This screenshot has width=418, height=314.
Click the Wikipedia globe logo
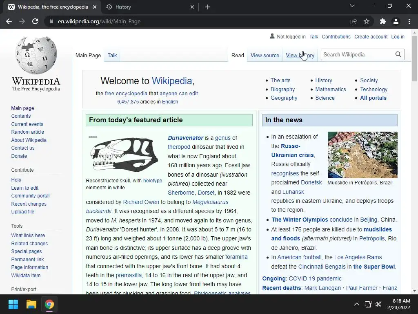click(x=36, y=55)
